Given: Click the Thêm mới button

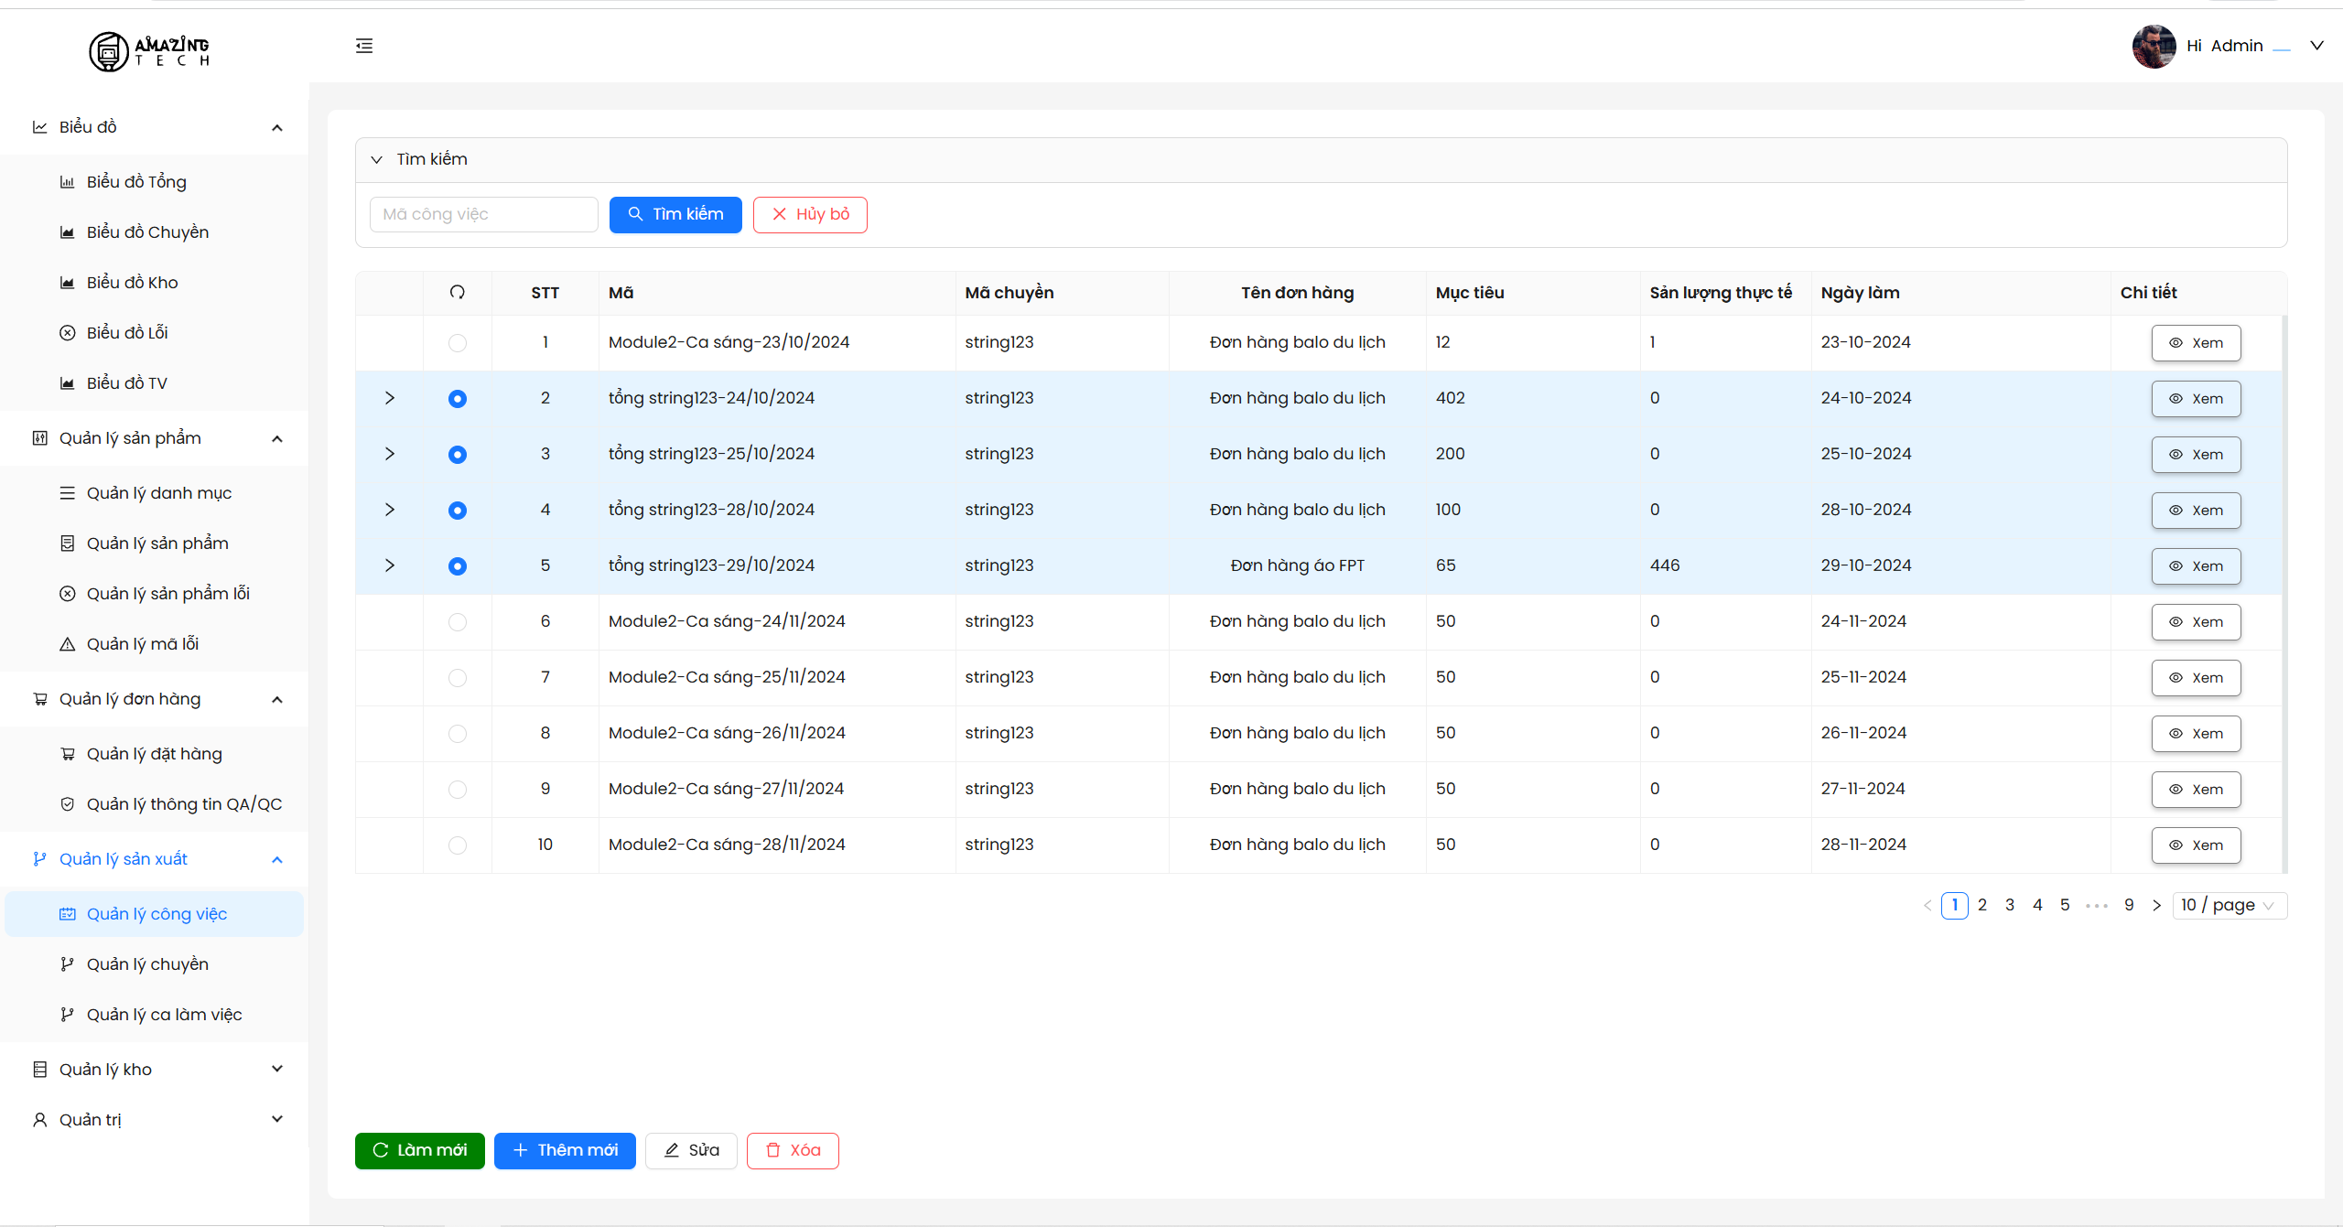Looking at the screenshot, I should [x=565, y=1151].
